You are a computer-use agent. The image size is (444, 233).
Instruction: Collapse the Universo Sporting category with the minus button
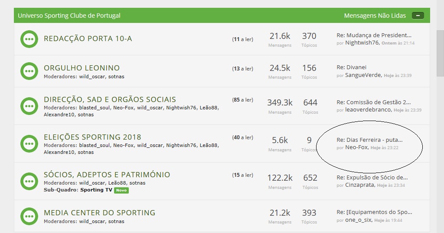tap(418, 16)
